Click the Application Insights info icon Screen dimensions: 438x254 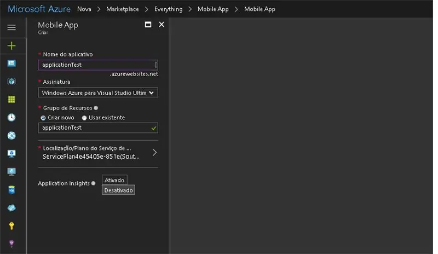(93, 183)
